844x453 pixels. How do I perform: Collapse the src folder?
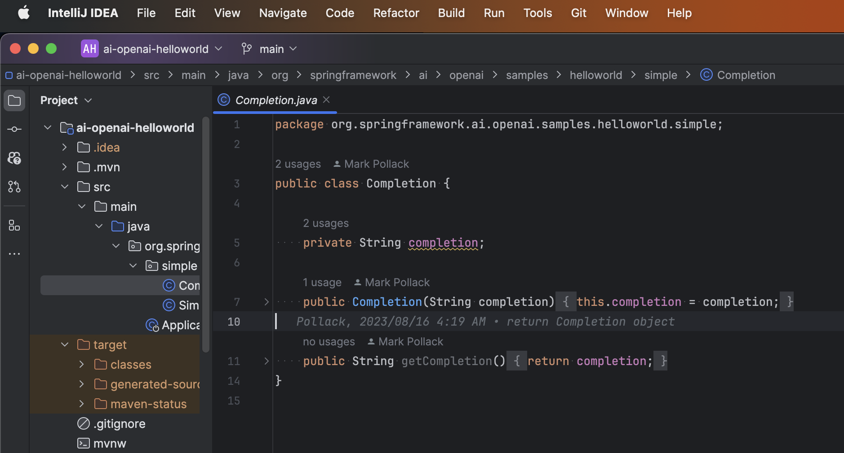[65, 187]
